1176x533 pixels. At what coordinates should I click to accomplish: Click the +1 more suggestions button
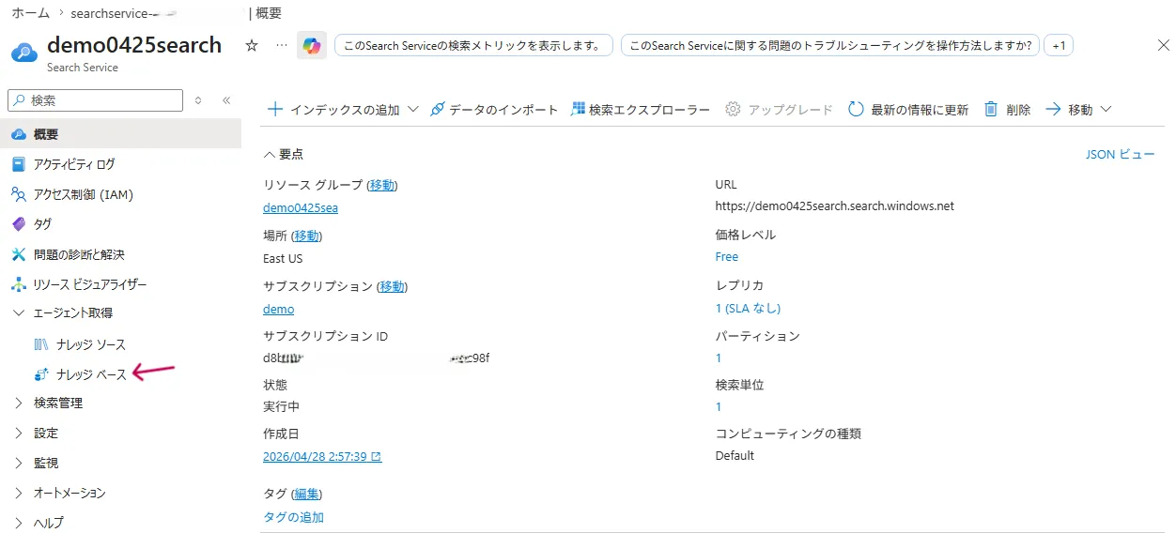click(x=1059, y=45)
